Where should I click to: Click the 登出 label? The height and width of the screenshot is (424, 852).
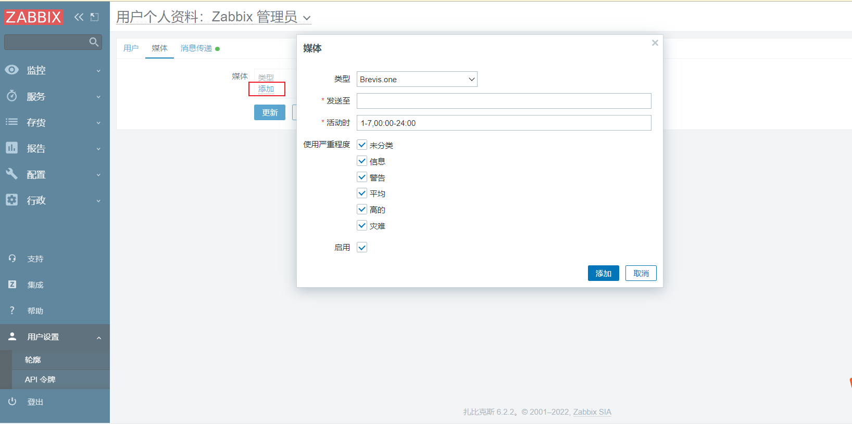point(35,402)
